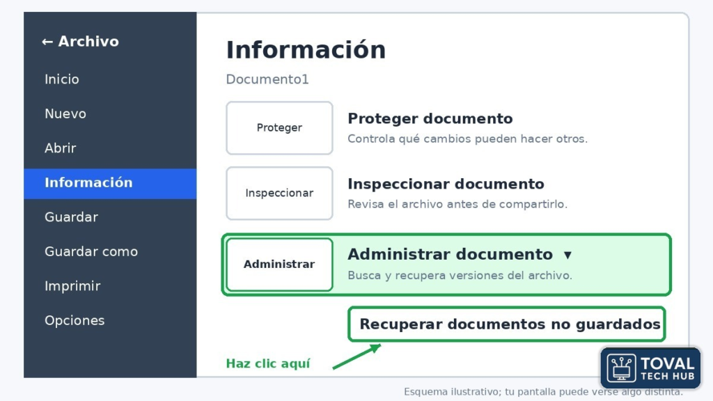Click 'Controla qué cambios pueden hacer otros' text
Image resolution: width=713 pixels, height=401 pixels.
[x=467, y=139]
